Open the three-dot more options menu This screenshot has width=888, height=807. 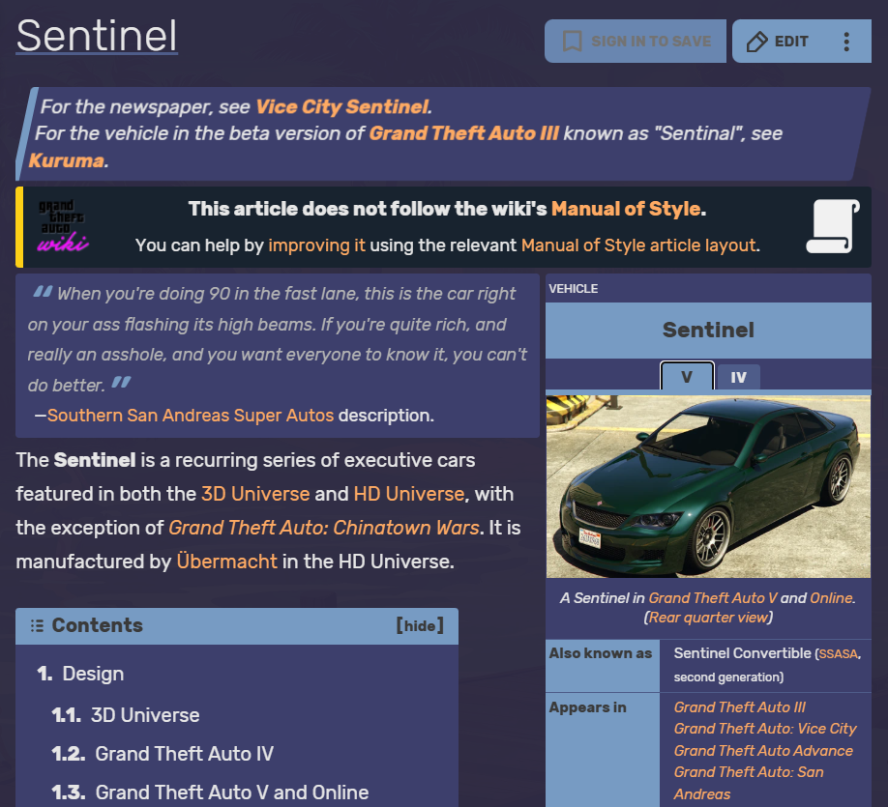pyautogui.click(x=846, y=42)
